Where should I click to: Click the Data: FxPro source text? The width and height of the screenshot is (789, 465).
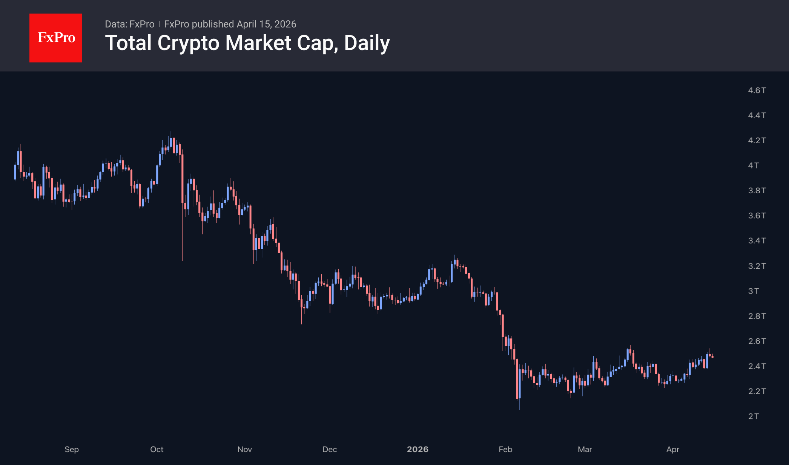coord(129,24)
